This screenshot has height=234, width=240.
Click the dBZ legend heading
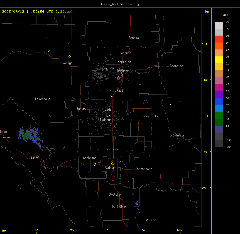(226, 15)
